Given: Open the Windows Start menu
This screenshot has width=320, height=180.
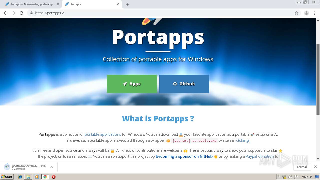Looking at the screenshot, I should tap(7, 177).
